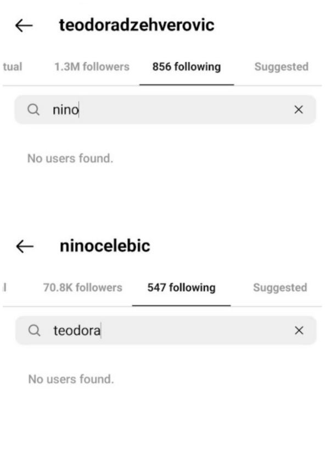This screenshot has height=468, width=325.
Task: Switch to the 1.3M followers tab
Action: coord(91,66)
